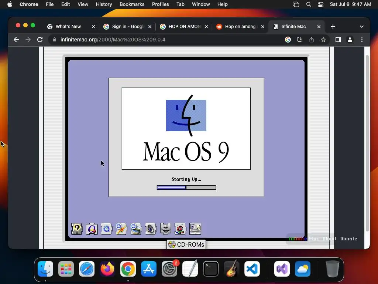378x284 pixels.
Task: Click the Finder face logo on splash screen
Action: click(186, 115)
